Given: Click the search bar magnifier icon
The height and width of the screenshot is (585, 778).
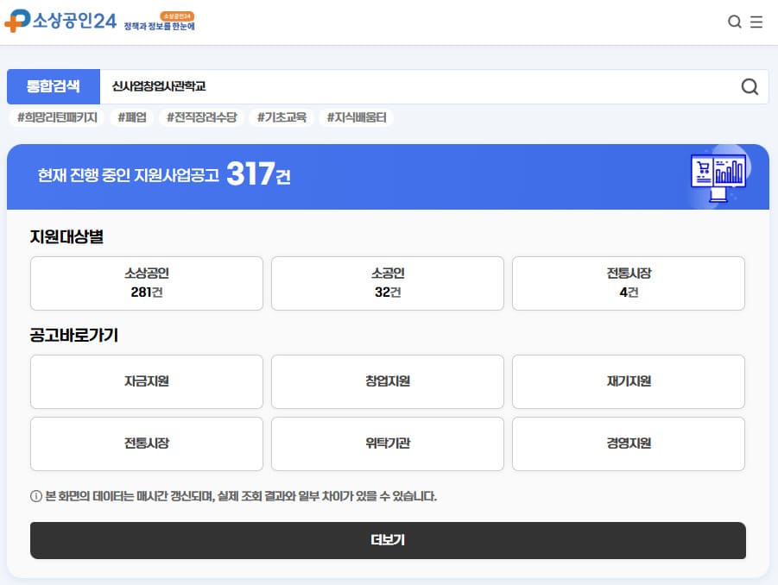Looking at the screenshot, I should click(x=750, y=86).
